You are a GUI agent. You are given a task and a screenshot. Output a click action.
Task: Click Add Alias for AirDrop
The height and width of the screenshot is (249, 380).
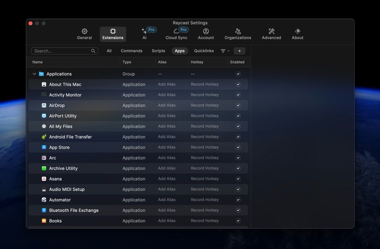coord(167,105)
